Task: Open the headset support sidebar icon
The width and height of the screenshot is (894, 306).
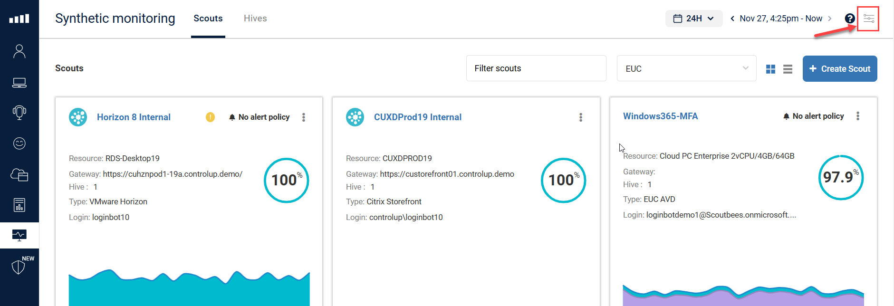Action: (x=19, y=113)
